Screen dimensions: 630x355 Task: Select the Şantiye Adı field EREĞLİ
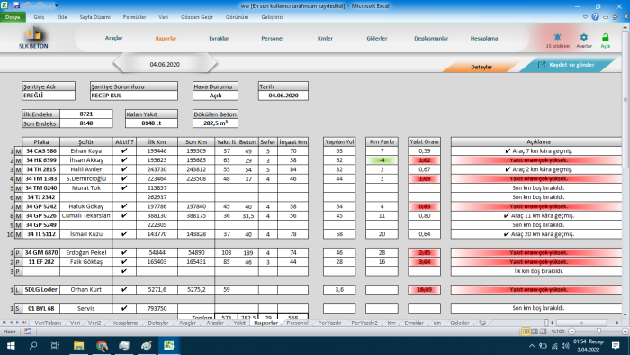click(x=49, y=96)
